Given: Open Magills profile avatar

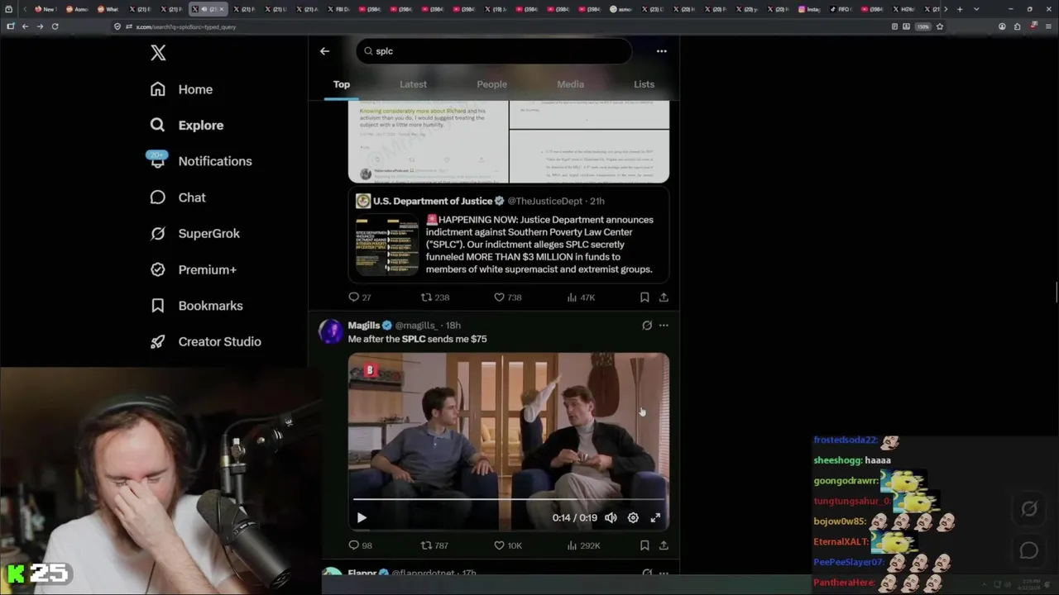Looking at the screenshot, I should tap(331, 331).
